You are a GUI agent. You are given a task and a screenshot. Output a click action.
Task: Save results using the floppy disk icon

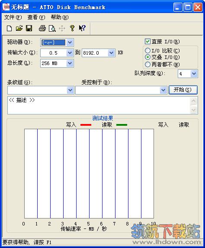click(x=29, y=29)
